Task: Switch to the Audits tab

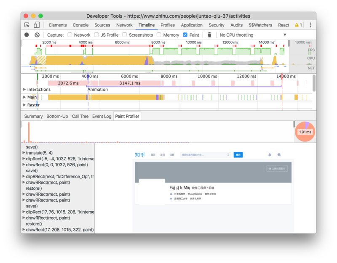Action: [x=236, y=25]
